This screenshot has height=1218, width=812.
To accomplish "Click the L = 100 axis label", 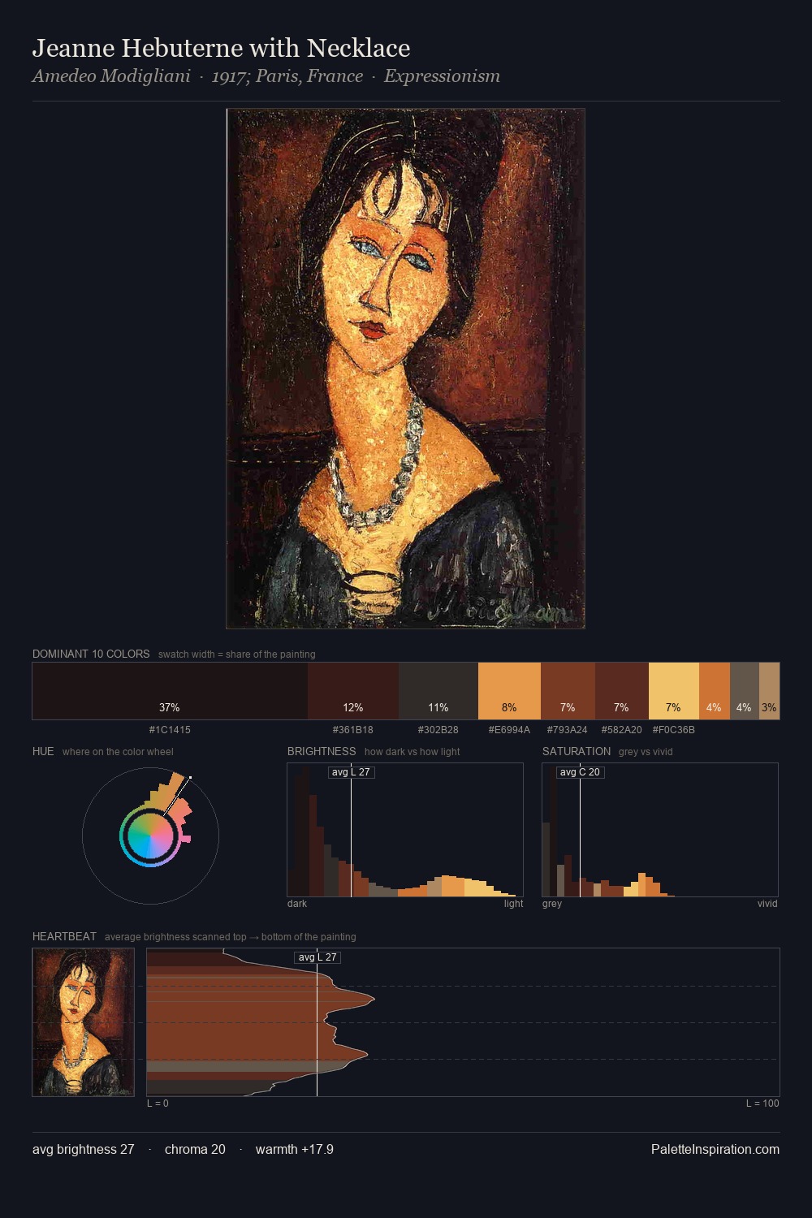I will click(x=762, y=1104).
